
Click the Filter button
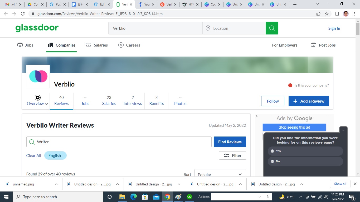pyautogui.click(x=232, y=155)
